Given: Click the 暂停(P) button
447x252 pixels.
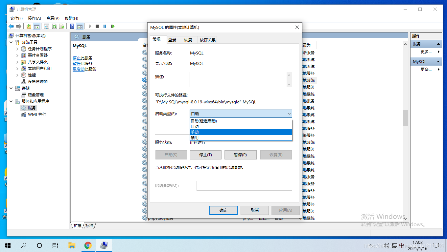Looking at the screenshot, I should pos(240,155).
